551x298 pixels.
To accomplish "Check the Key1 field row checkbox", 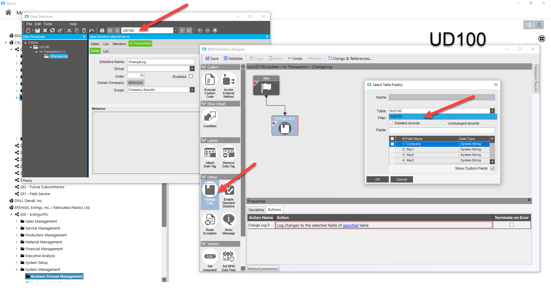I will [392, 149].
